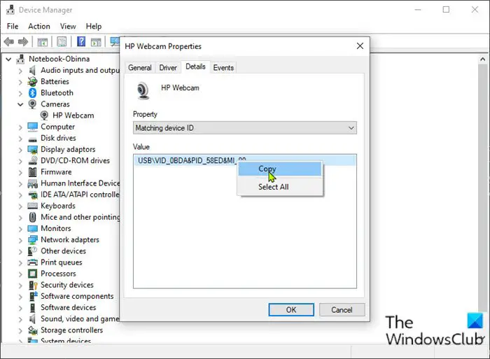Open the File menu

click(13, 27)
